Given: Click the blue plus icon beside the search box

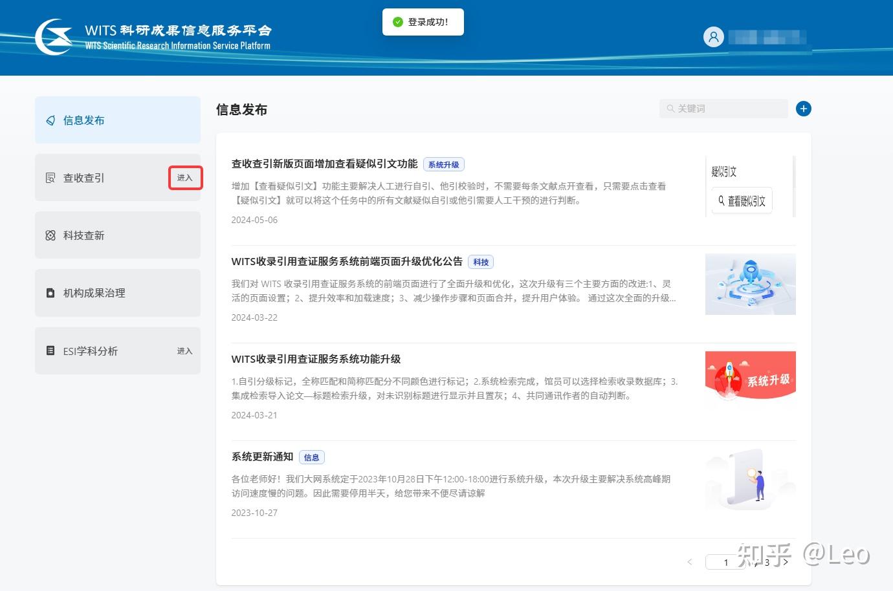Looking at the screenshot, I should point(803,109).
